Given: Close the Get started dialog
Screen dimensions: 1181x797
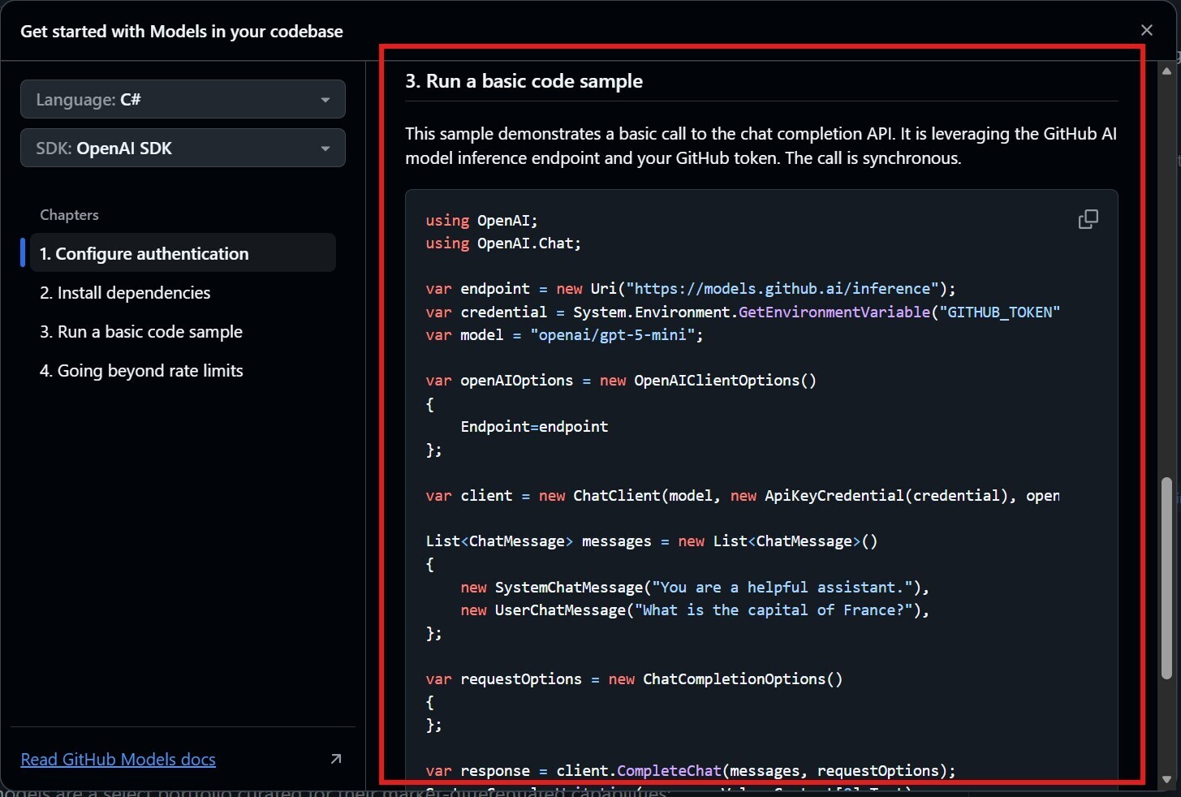Looking at the screenshot, I should [x=1146, y=30].
